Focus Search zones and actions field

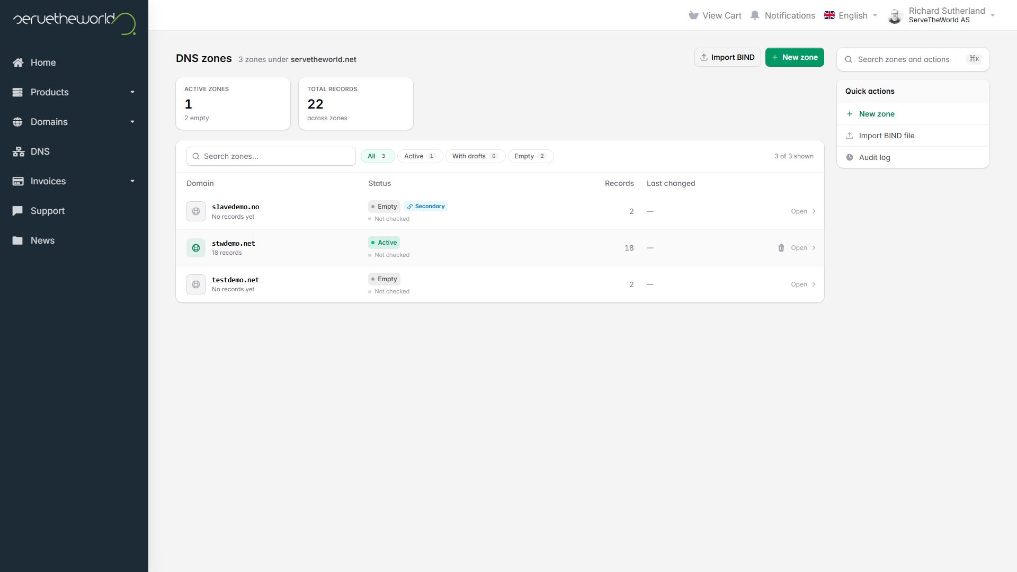pyautogui.click(x=913, y=59)
